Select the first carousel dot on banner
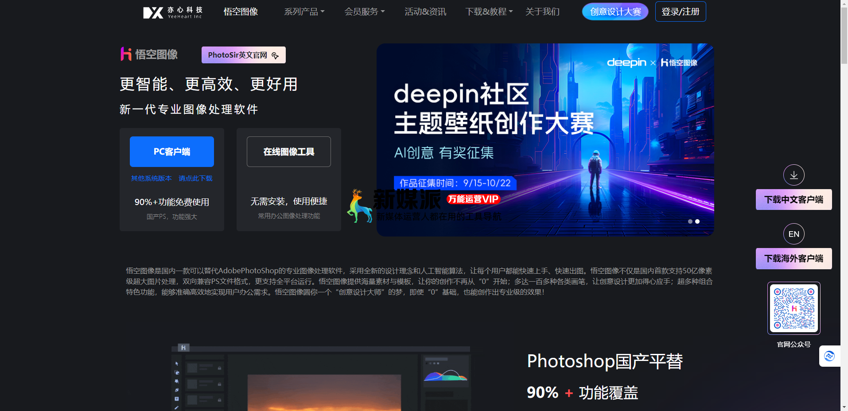 click(x=690, y=221)
